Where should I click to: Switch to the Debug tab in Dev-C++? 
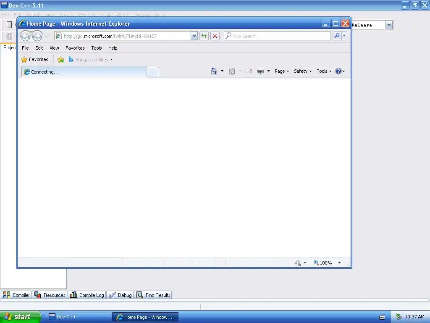(x=120, y=295)
